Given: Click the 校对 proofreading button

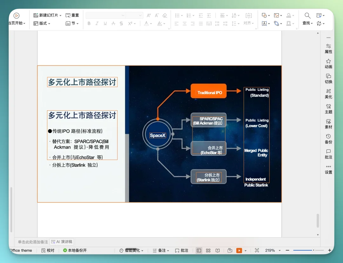Looking at the screenshot, I should 48,250.
